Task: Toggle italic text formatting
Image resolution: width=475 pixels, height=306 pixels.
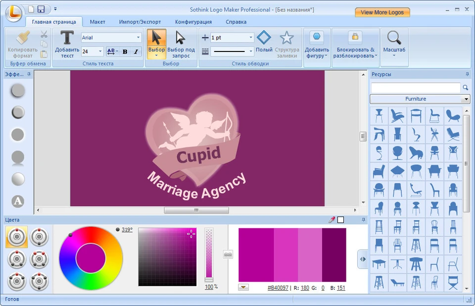Action: tap(136, 51)
